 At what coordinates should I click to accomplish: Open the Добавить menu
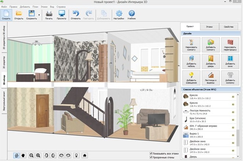tap(25, 7)
